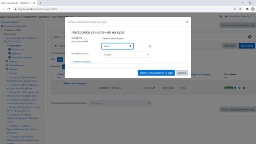Image resolution: width=256 pixels, height=144 pixels.
Task: Click the Clear filters button
Action: pyautogui.click(x=229, y=46)
